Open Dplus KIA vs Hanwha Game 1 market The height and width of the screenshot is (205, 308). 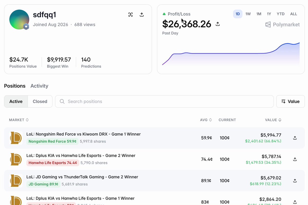81,198
